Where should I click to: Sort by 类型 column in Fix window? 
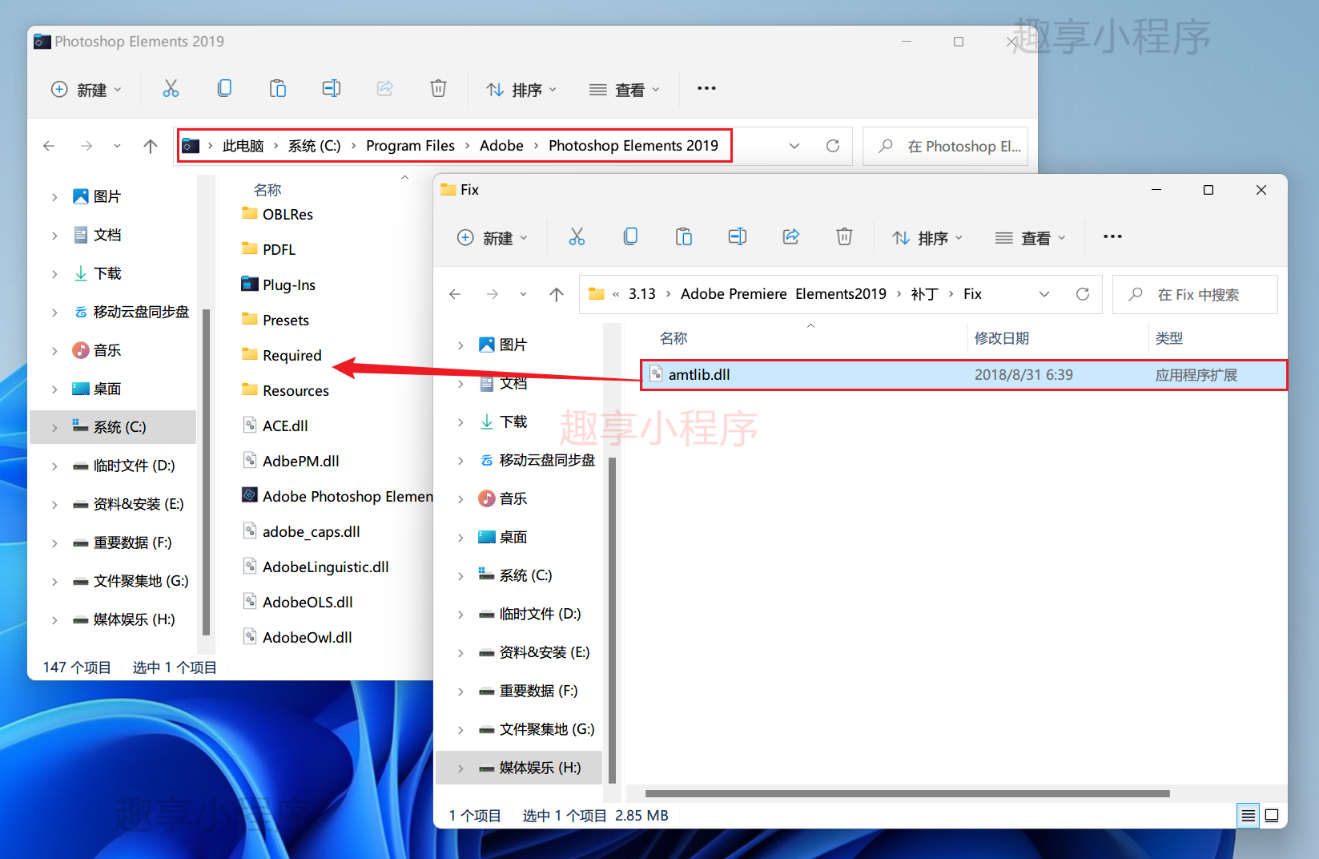click(x=1169, y=338)
